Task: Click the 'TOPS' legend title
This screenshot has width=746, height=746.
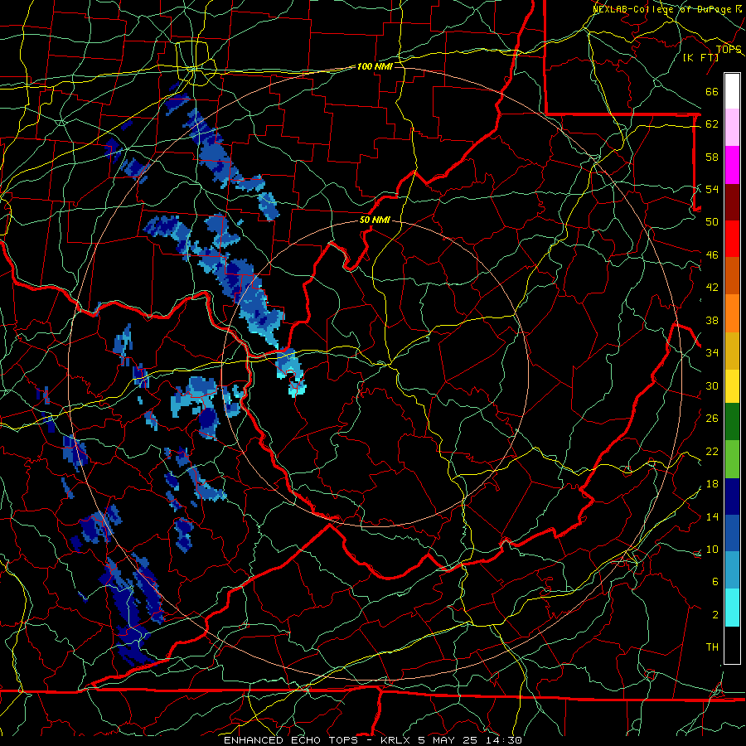Action: click(x=729, y=50)
